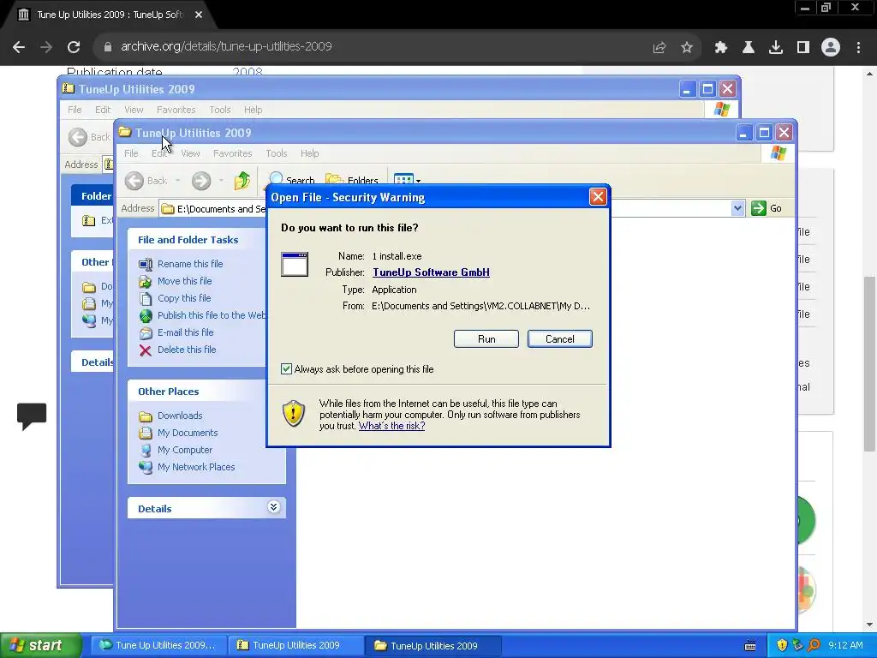Click the browser page vertical scrollbar
Image resolution: width=877 pixels, height=658 pixels.
(x=869, y=363)
